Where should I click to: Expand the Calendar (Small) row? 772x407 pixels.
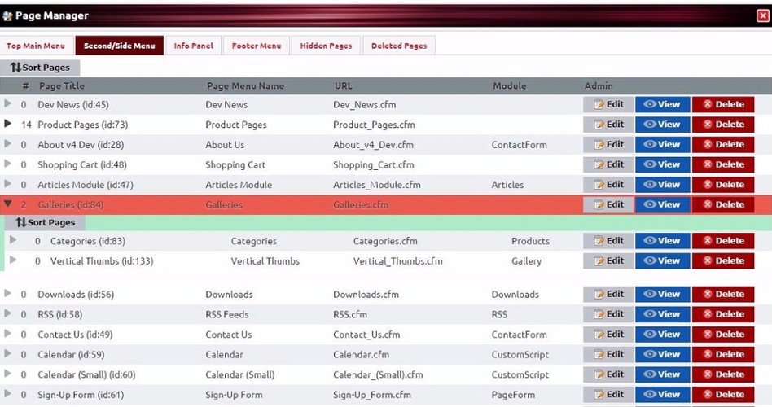click(7, 374)
